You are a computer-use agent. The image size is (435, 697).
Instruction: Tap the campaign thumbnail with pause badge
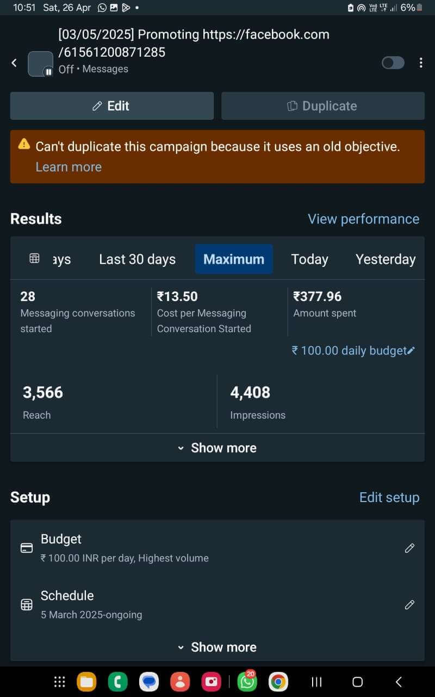click(41, 63)
